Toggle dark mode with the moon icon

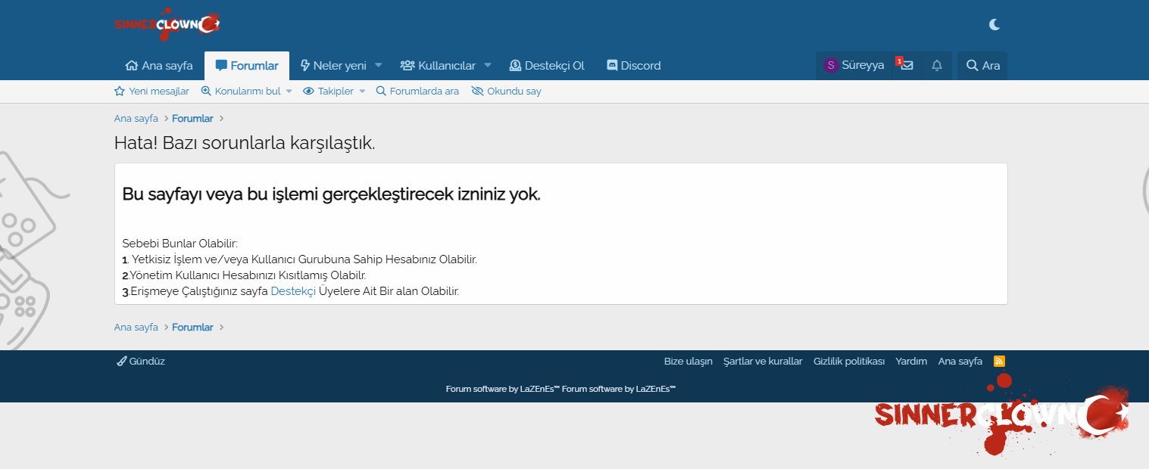pyautogui.click(x=994, y=24)
